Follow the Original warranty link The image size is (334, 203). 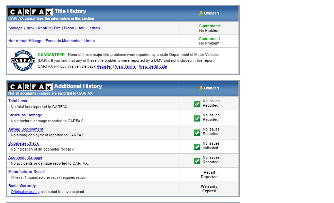[x=25, y=192]
